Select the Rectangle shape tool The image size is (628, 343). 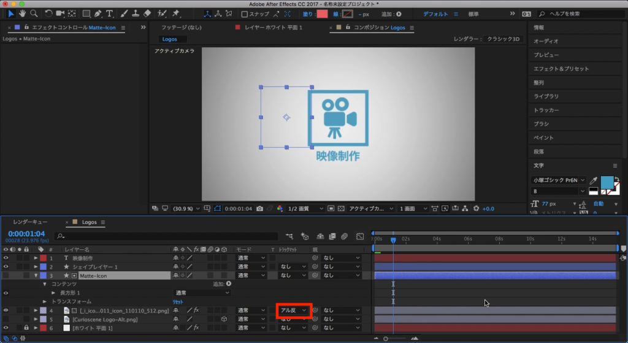tap(86, 13)
